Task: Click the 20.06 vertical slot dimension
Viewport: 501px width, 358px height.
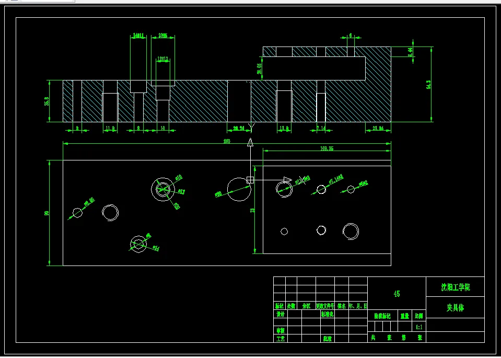Action: click(x=260, y=68)
